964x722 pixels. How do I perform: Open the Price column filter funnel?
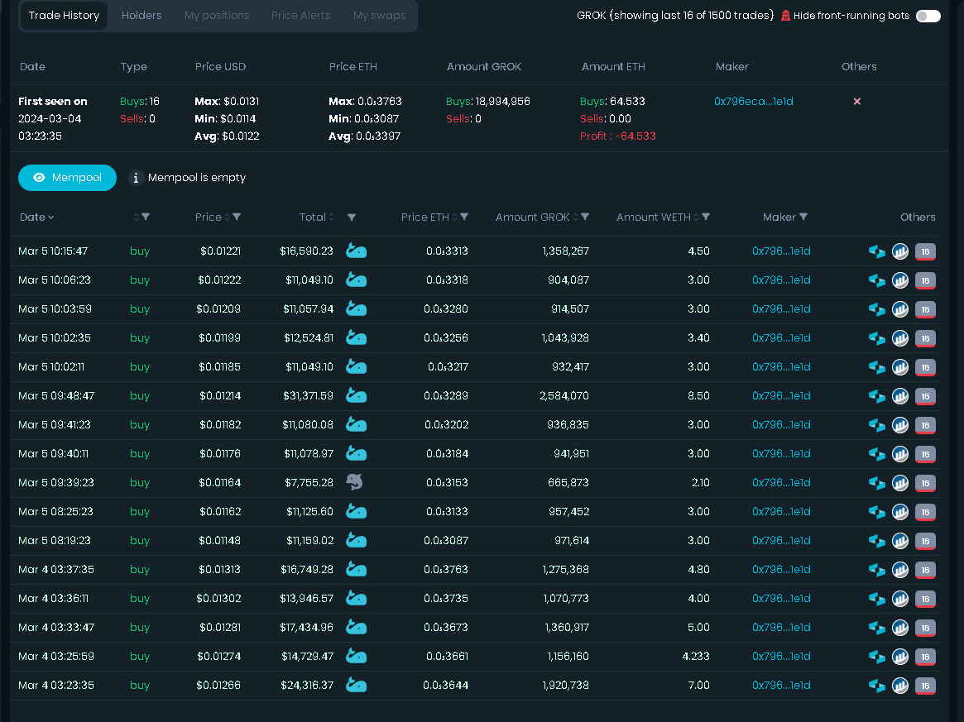coord(237,217)
